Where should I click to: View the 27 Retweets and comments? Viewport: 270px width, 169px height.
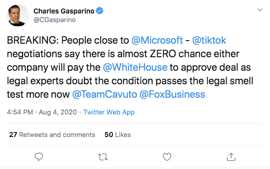[52, 135]
